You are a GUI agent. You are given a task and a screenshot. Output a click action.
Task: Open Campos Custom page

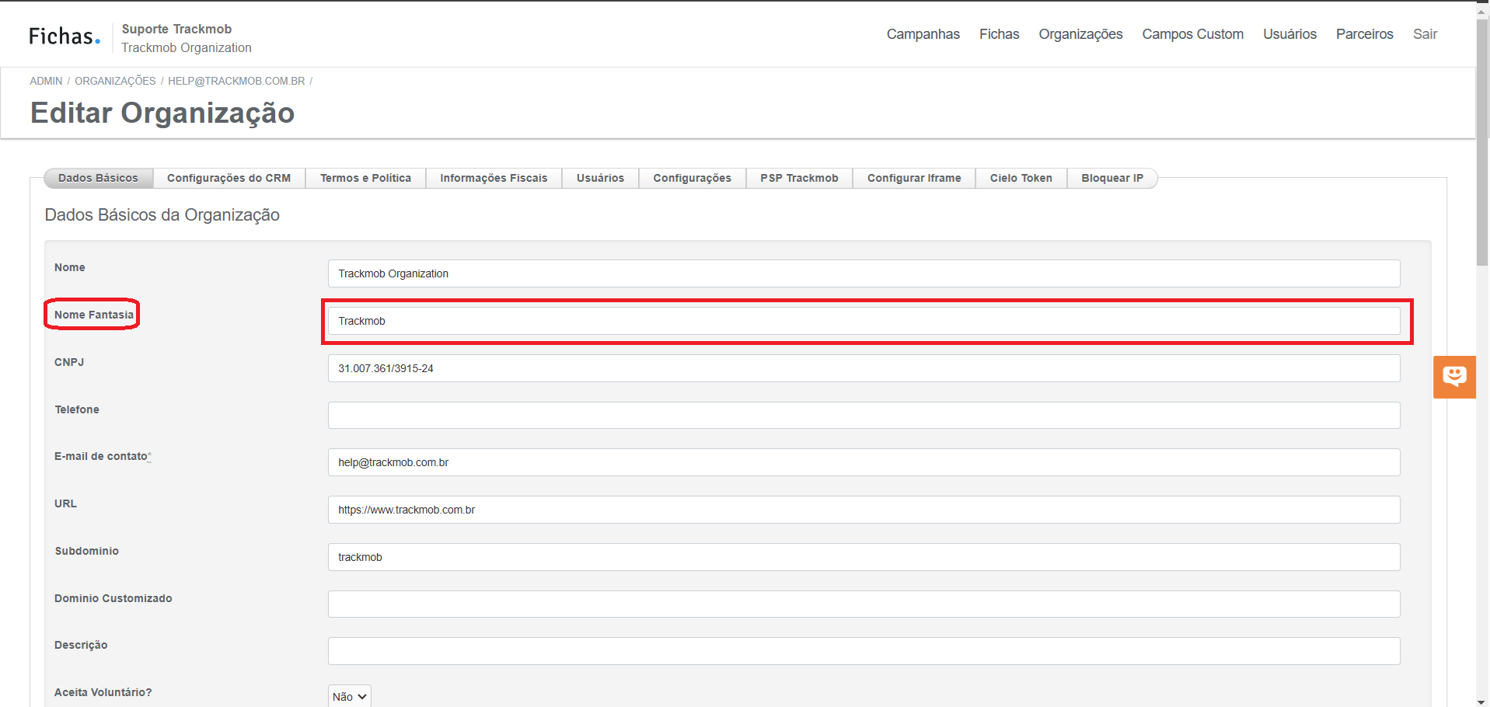point(1192,34)
